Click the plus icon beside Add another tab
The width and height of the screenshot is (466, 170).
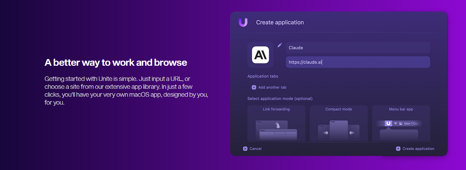[x=254, y=87]
